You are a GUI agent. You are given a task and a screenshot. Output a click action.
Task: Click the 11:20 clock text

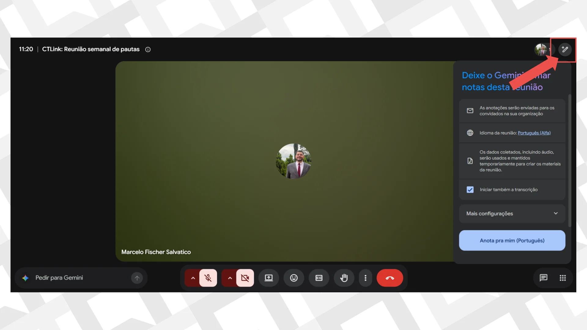click(x=26, y=49)
